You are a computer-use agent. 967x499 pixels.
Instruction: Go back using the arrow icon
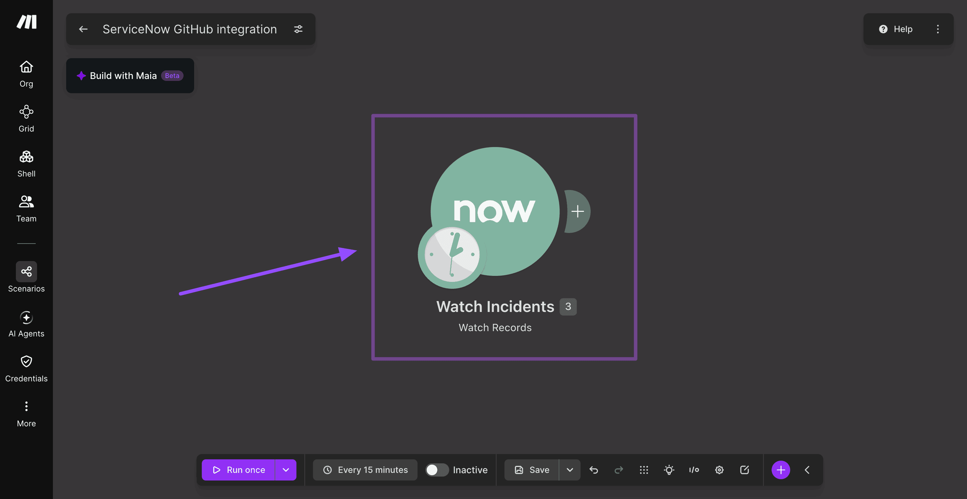point(83,29)
